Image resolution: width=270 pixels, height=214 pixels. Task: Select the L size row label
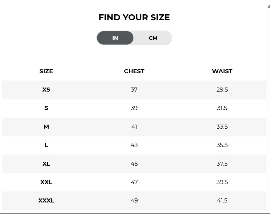tap(46, 145)
